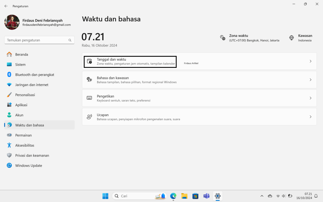This screenshot has width=323, height=202.
Task: Navigate to Sistem settings page
Action: [20, 65]
